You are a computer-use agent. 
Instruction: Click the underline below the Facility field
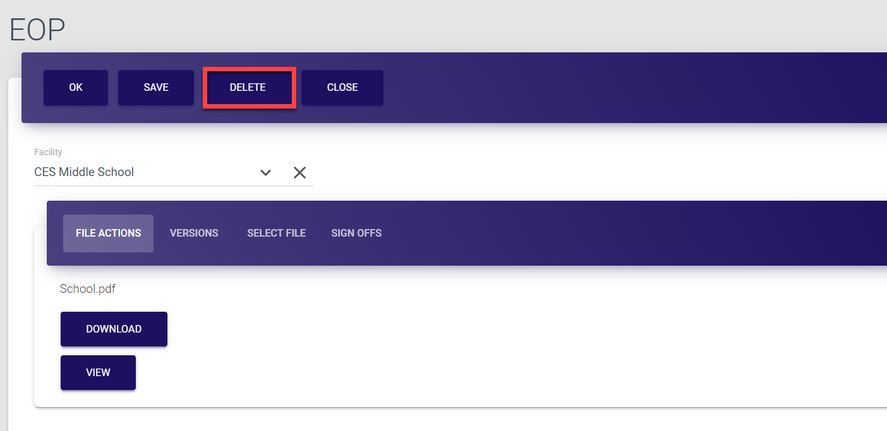coord(174,186)
